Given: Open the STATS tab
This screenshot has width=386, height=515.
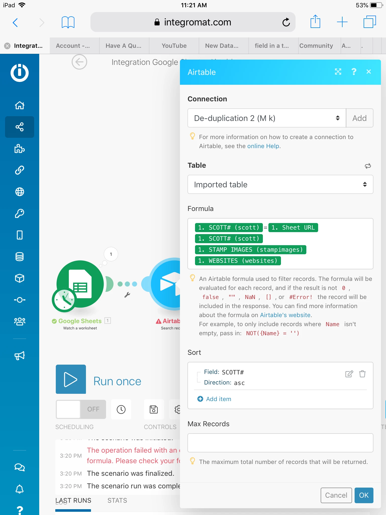Looking at the screenshot, I should pyautogui.click(x=117, y=501).
